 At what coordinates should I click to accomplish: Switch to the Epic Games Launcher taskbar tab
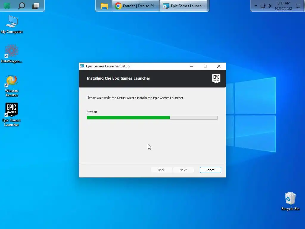[x=183, y=6]
